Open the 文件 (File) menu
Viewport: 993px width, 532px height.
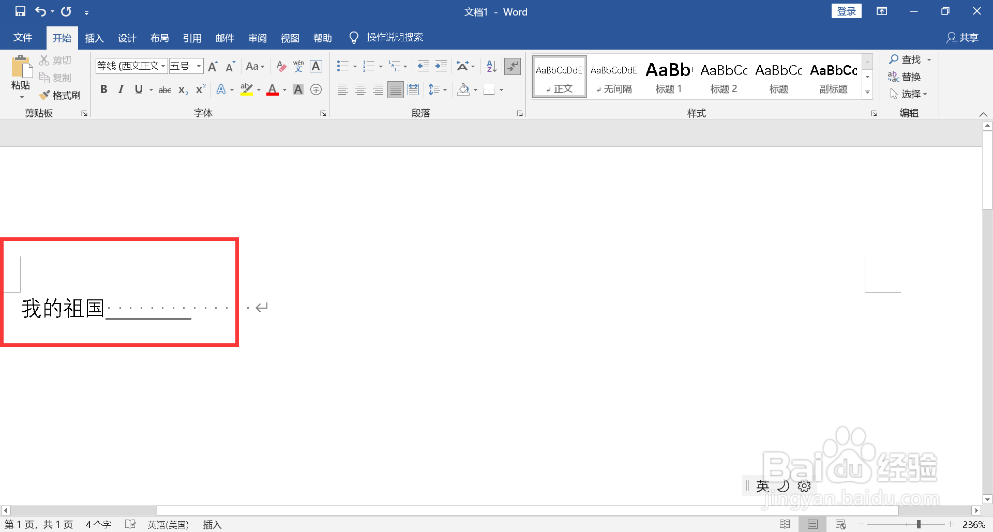click(x=23, y=37)
